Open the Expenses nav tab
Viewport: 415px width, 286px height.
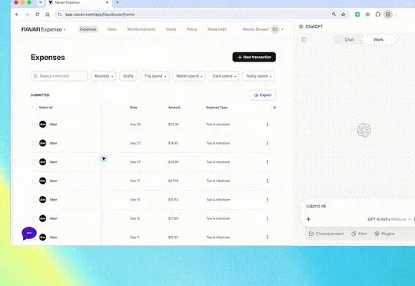point(88,29)
